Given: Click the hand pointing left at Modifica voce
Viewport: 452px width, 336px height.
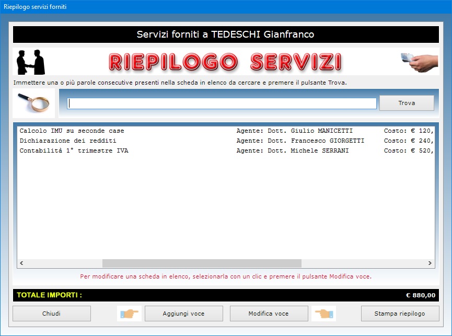Looking at the screenshot, I should tap(324, 314).
